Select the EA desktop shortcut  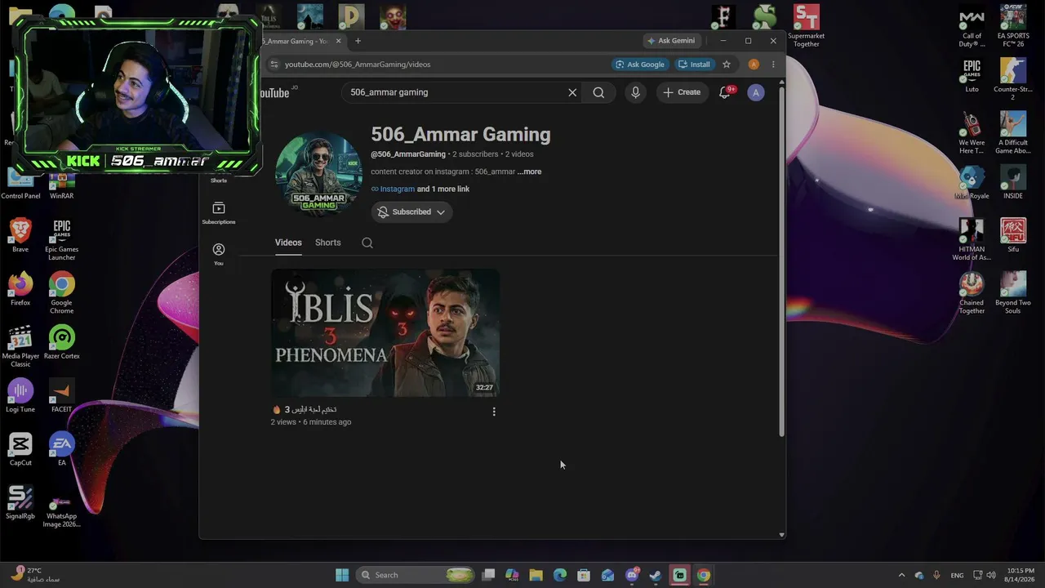click(61, 449)
